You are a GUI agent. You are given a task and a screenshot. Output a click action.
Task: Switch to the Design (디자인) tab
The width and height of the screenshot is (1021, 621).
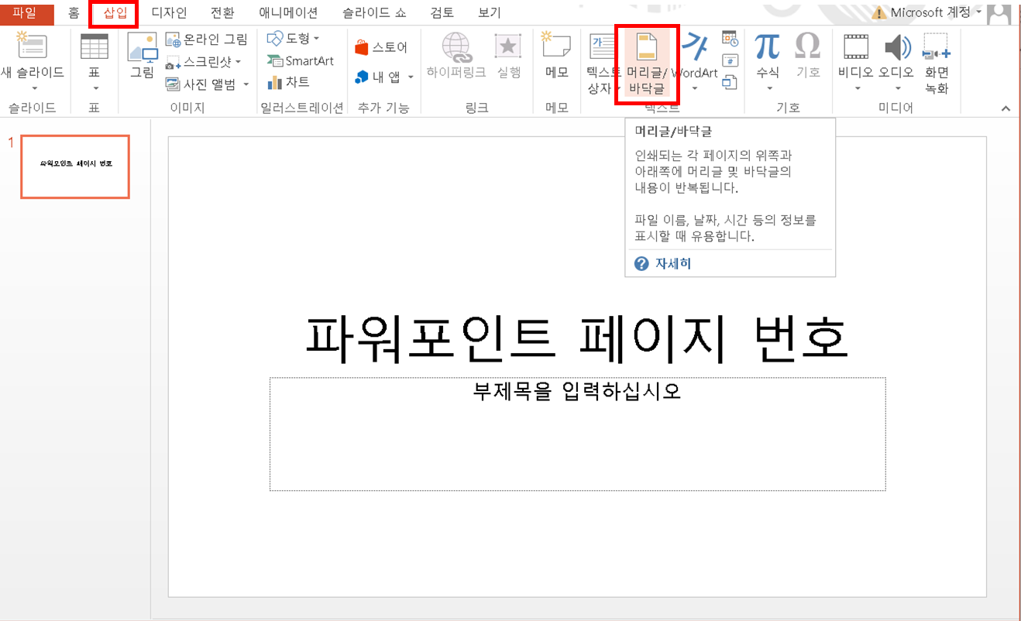coord(169,13)
